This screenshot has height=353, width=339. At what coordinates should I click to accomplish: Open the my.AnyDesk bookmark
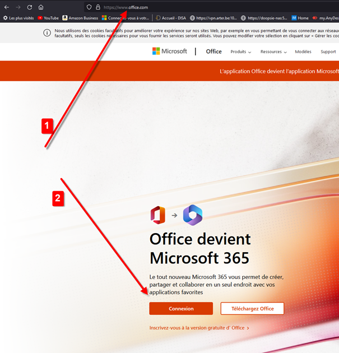click(326, 18)
